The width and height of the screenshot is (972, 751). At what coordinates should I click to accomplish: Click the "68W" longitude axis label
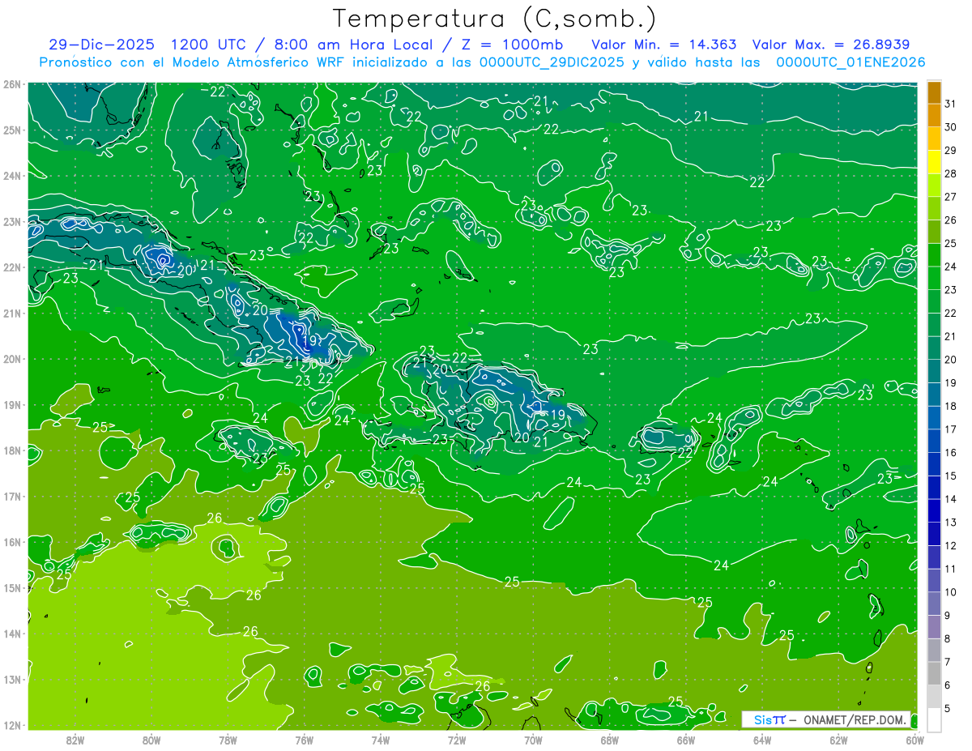pos(609,740)
